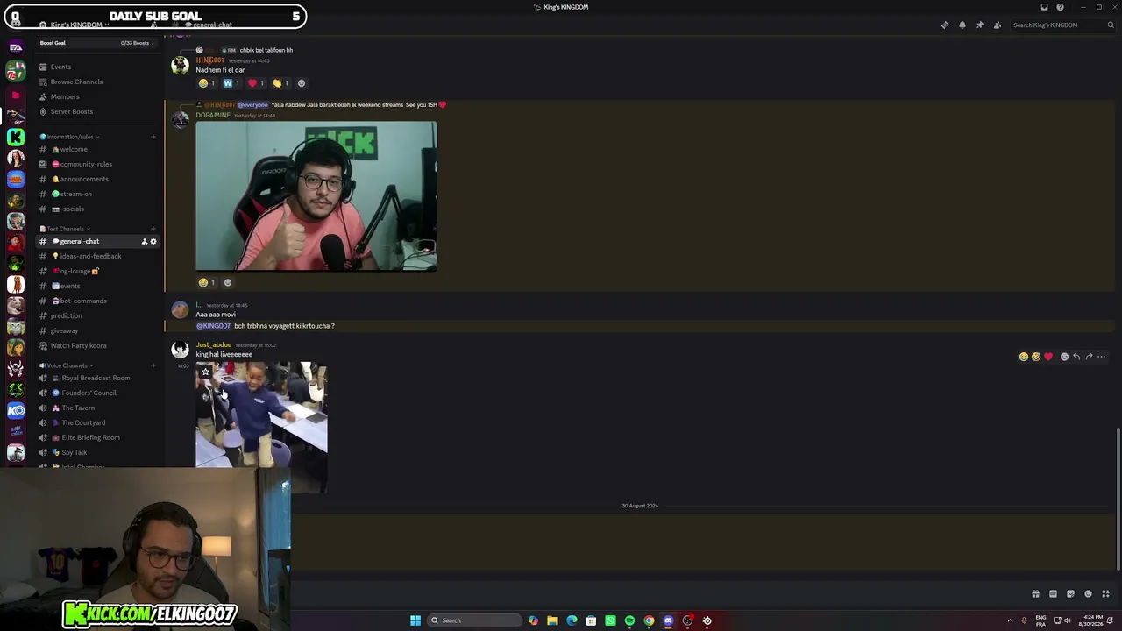Open the apps launcher in message bar
Screen dimensions: 1122x631
click(x=1105, y=594)
